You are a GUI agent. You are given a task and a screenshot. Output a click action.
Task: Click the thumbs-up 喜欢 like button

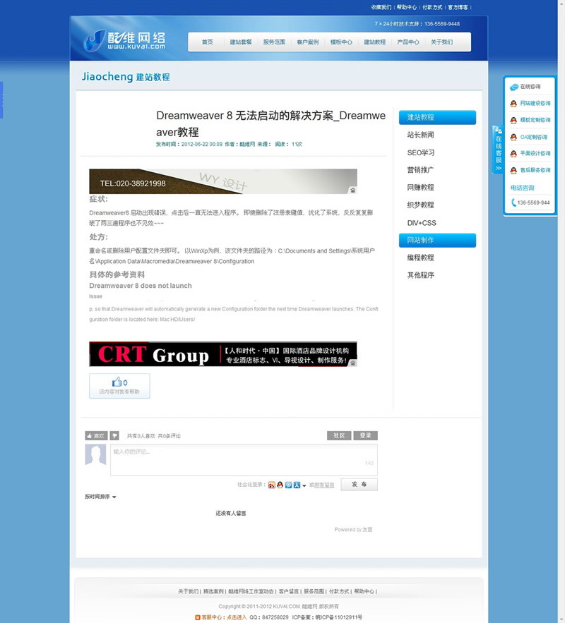coord(95,436)
